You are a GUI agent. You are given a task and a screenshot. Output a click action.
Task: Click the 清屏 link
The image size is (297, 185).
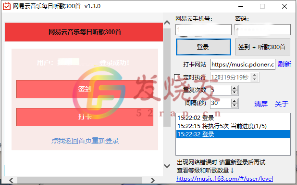261,104
